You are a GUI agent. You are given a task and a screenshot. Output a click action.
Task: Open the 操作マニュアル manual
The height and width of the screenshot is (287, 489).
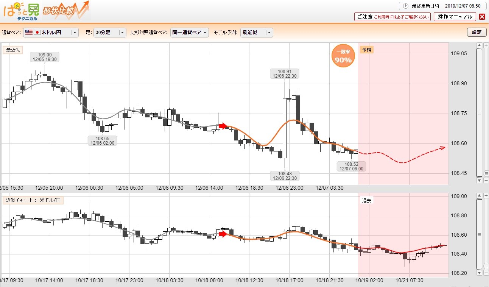pyautogui.click(x=455, y=17)
